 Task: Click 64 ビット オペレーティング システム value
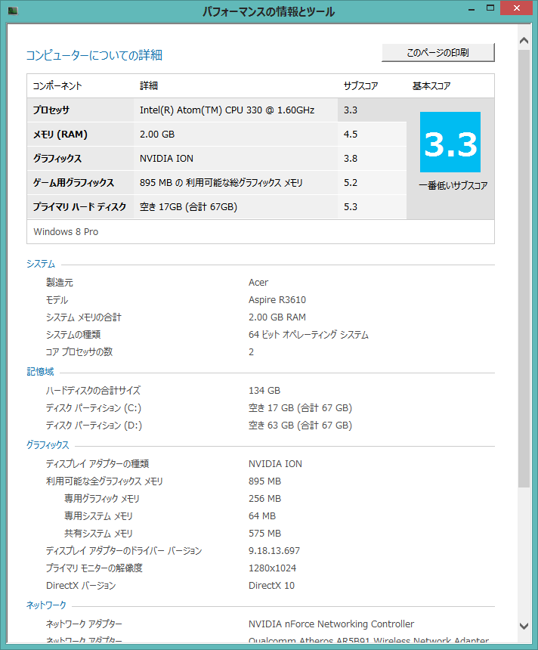308,335
